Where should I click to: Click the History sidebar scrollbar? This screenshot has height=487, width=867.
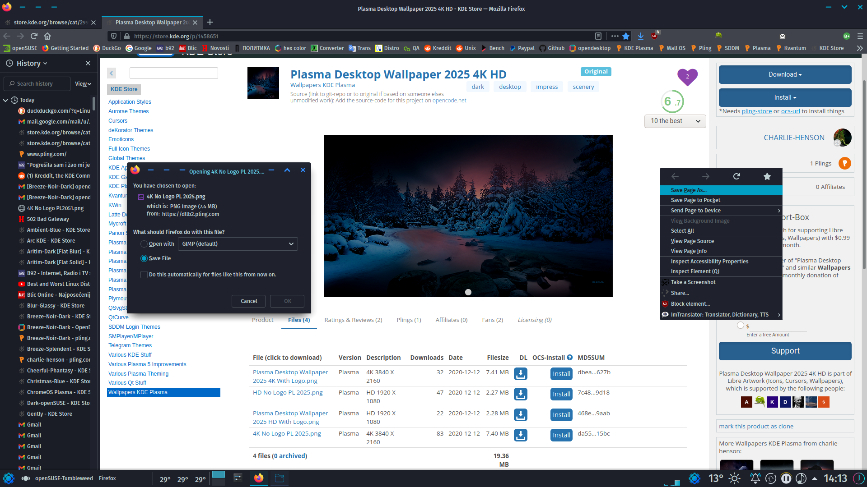pyautogui.click(x=94, y=104)
